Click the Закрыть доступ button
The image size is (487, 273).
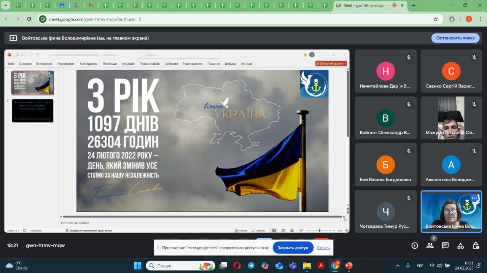click(x=293, y=248)
